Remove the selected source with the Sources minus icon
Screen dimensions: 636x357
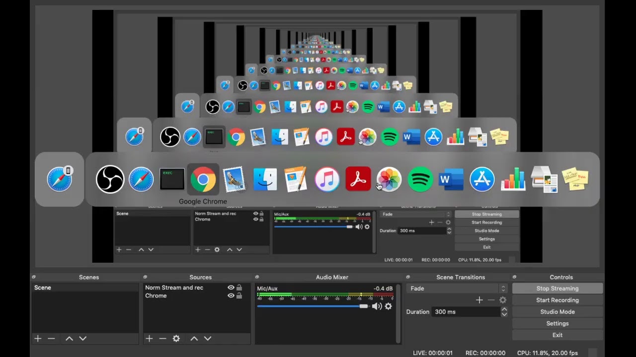click(x=162, y=338)
